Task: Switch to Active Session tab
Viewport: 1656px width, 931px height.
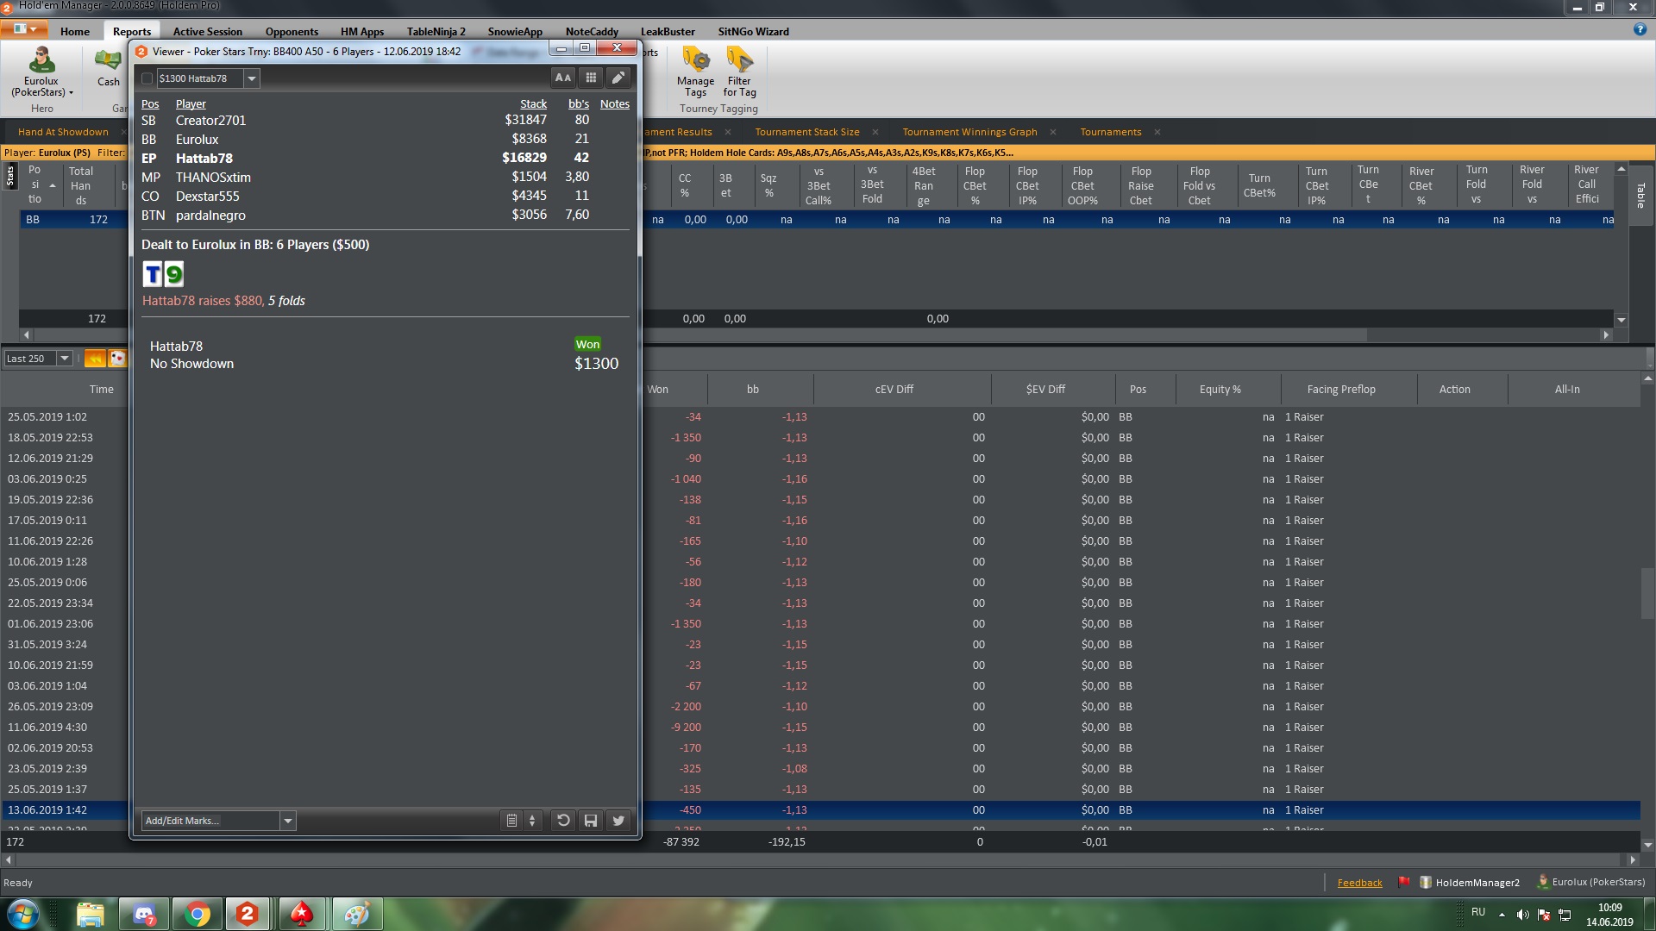Action: tap(207, 31)
